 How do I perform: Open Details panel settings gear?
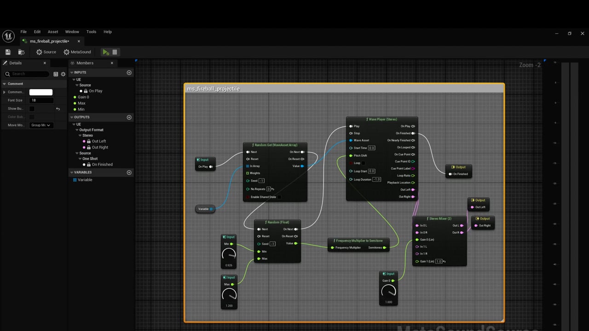click(x=63, y=74)
